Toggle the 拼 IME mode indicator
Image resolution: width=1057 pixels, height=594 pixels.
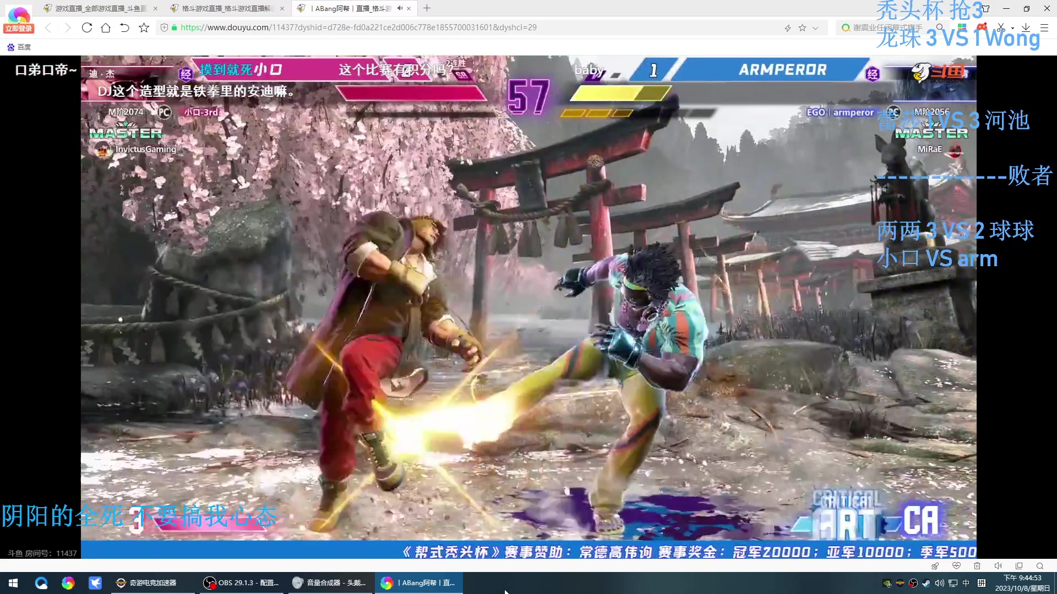tap(981, 583)
